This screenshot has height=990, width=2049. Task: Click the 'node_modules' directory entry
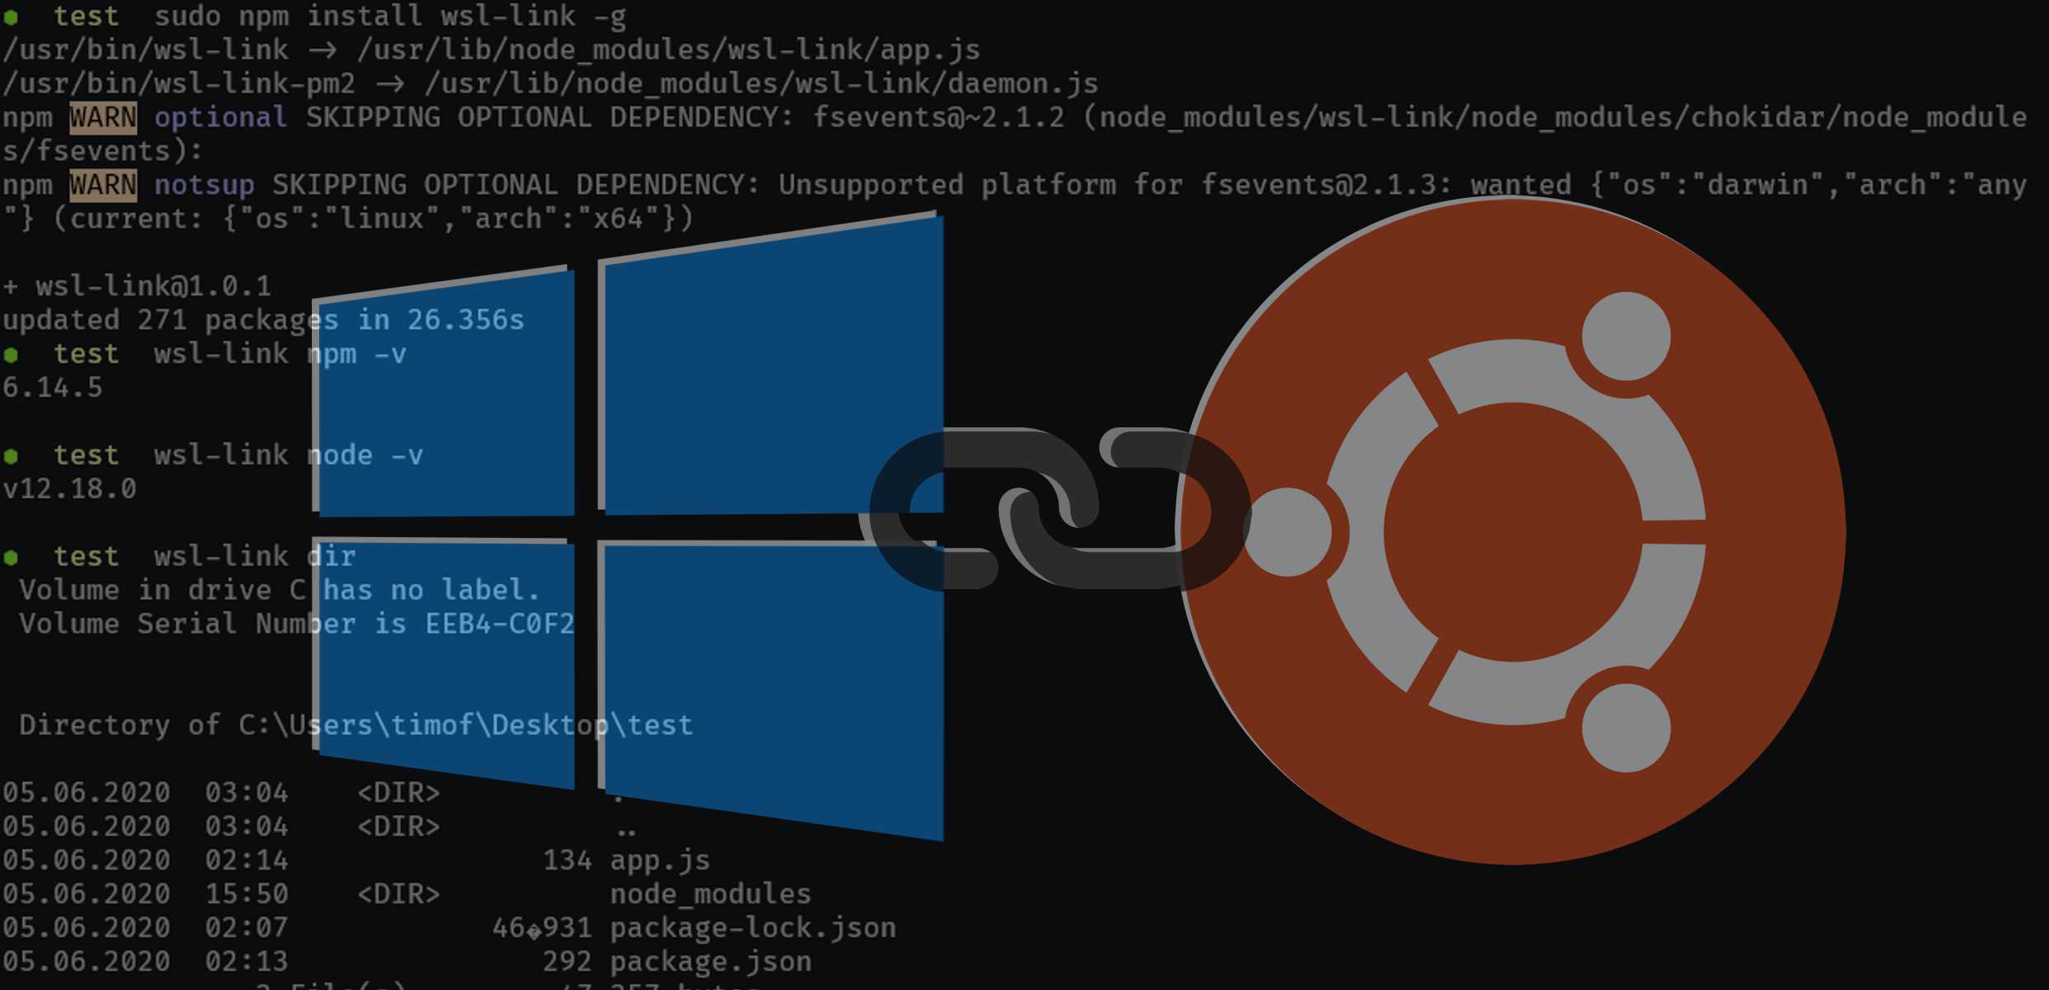[710, 894]
